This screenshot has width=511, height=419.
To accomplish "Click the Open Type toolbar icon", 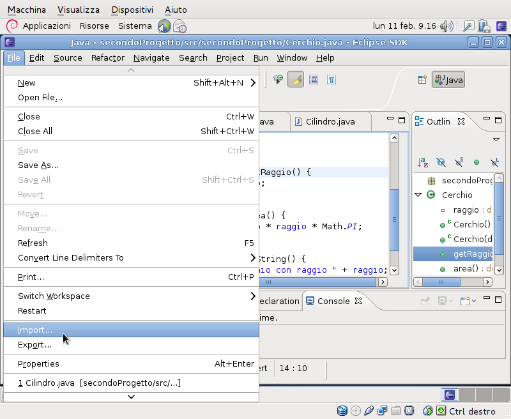I will [x=278, y=79].
